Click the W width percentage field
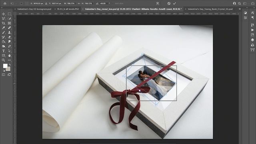This screenshot has height=144, width=256. [71, 4]
